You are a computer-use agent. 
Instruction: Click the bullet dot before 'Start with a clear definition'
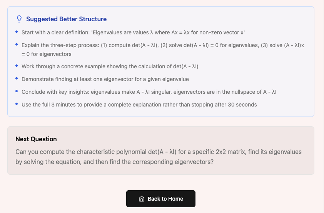[17, 32]
